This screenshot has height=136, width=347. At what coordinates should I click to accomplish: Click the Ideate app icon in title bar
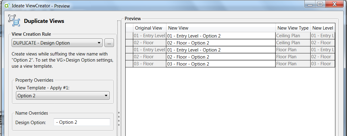pyautogui.click(x=7, y=5)
